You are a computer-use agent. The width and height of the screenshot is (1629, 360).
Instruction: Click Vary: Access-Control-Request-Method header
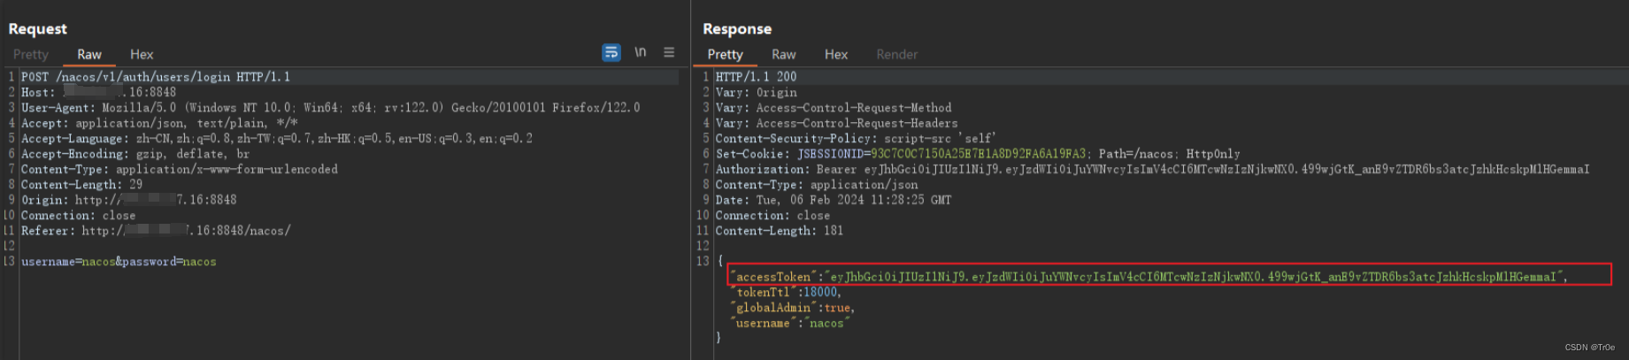point(834,108)
